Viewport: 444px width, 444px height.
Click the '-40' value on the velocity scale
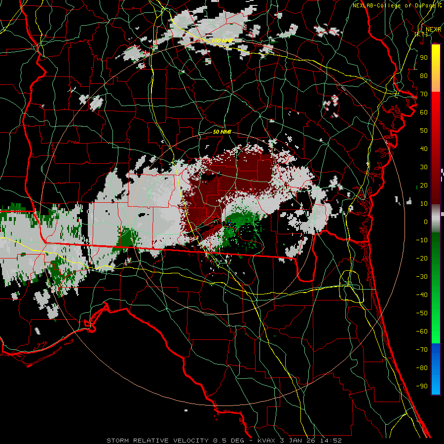tap(422, 295)
